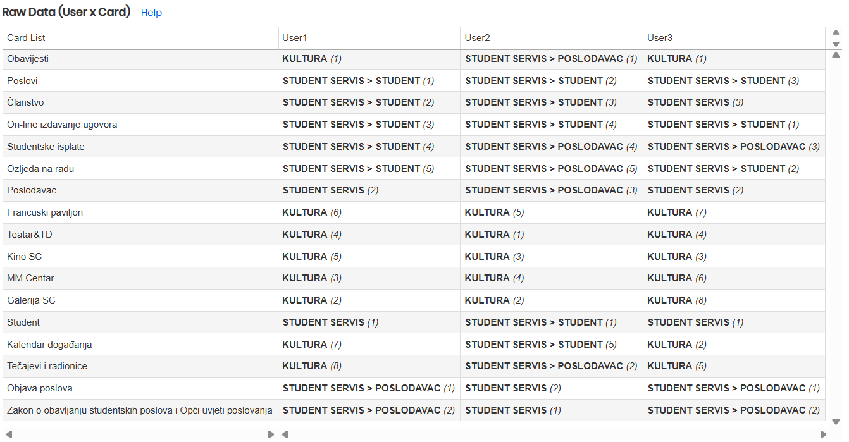Click User3 cell for Studentske isplate
Screen dimensions: 849x442
733,147
